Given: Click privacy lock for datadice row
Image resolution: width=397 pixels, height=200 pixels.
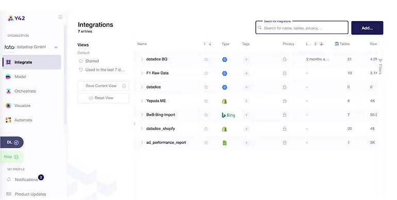Looking at the screenshot, I should [x=285, y=87].
